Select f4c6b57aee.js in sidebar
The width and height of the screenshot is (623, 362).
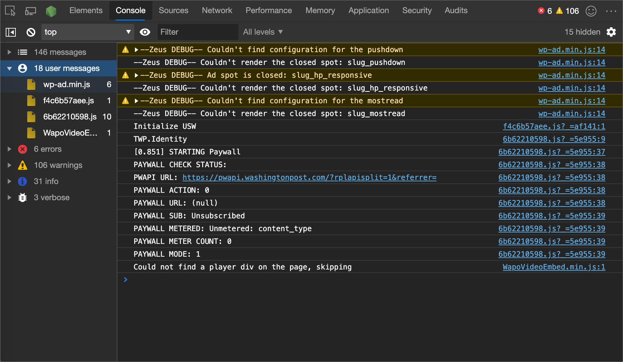69,101
